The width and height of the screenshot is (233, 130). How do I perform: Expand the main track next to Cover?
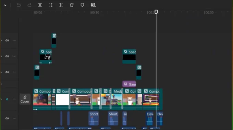point(1,99)
